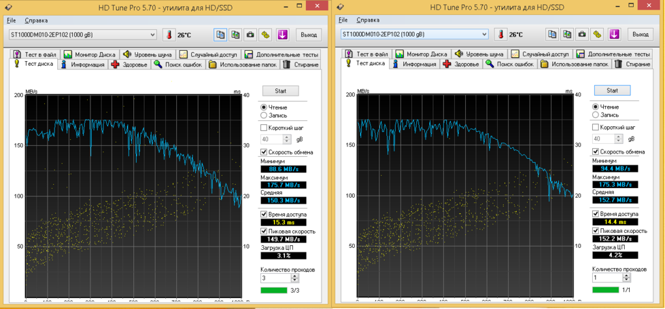Click the thermometer temperature icon in left window

[168, 35]
